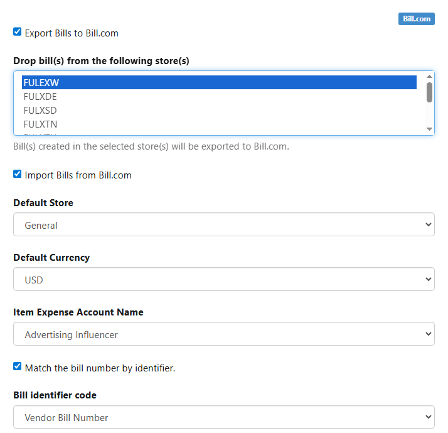Image resolution: width=448 pixels, height=433 pixels.
Task: Click the Default Currency field label
Action: (x=51, y=258)
